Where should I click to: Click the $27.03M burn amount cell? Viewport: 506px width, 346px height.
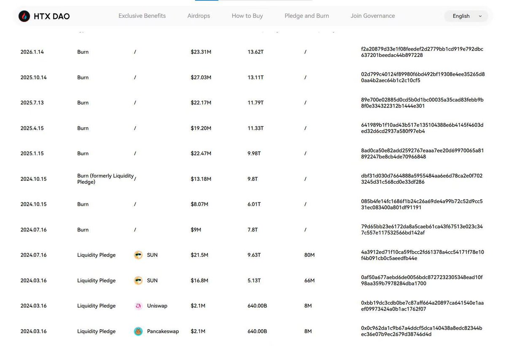[x=201, y=78]
